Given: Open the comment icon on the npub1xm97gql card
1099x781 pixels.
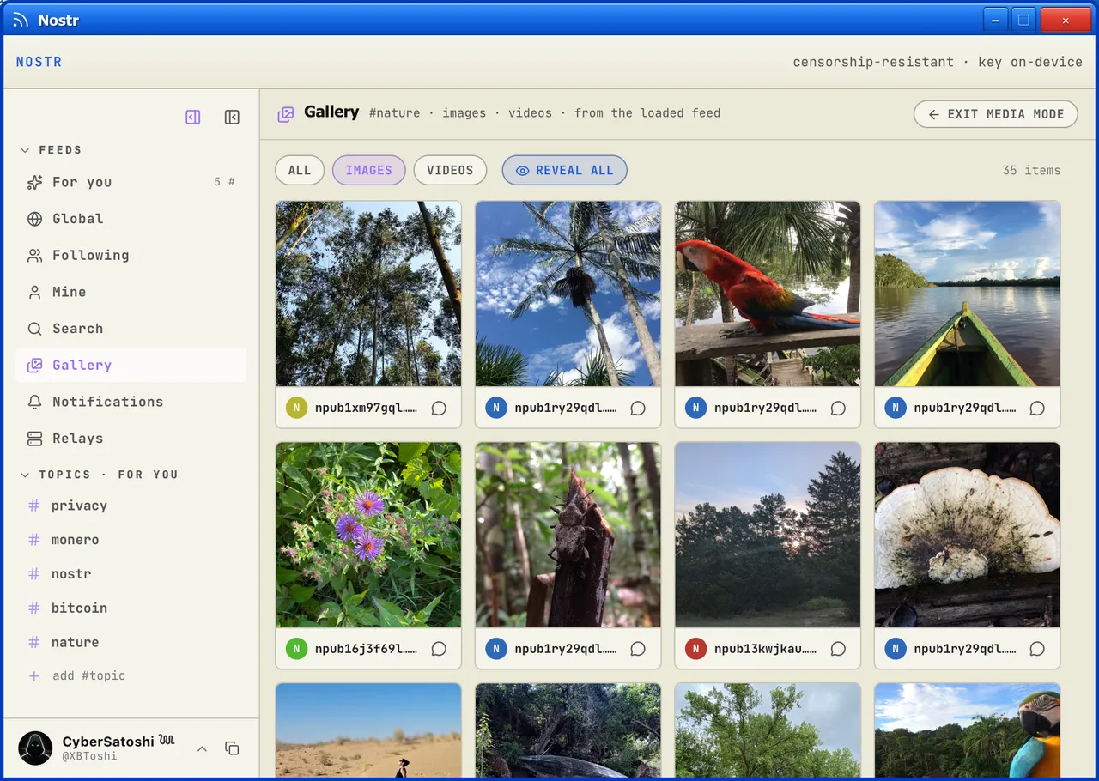Looking at the screenshot, I should [439, 409].
